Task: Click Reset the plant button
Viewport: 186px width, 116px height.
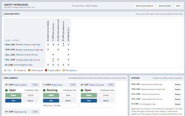Action: tap(165, 6)
